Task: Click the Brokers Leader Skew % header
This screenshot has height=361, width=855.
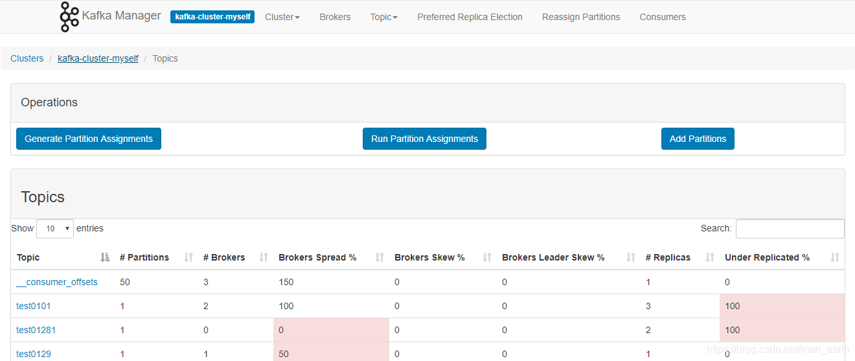Action: click(x=553, y=257)
